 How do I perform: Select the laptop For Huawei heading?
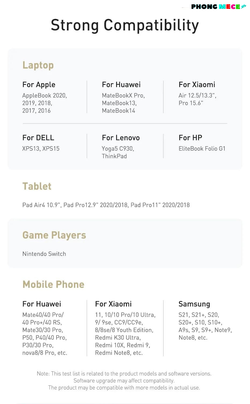click(121, 85)
